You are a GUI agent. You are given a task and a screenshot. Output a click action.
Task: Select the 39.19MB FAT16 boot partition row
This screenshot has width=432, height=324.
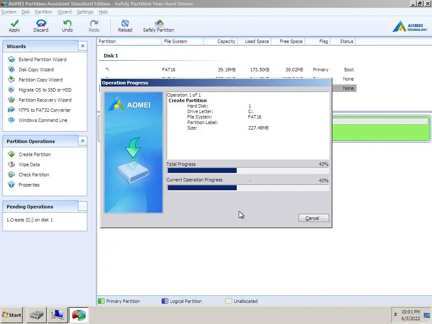227,70
